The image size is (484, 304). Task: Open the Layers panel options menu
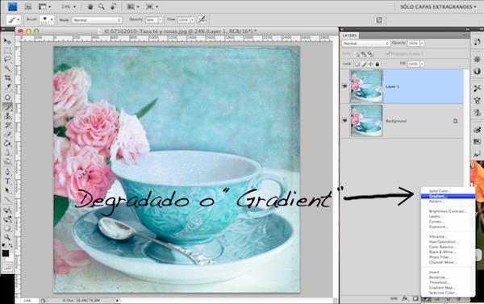point(465,35)
